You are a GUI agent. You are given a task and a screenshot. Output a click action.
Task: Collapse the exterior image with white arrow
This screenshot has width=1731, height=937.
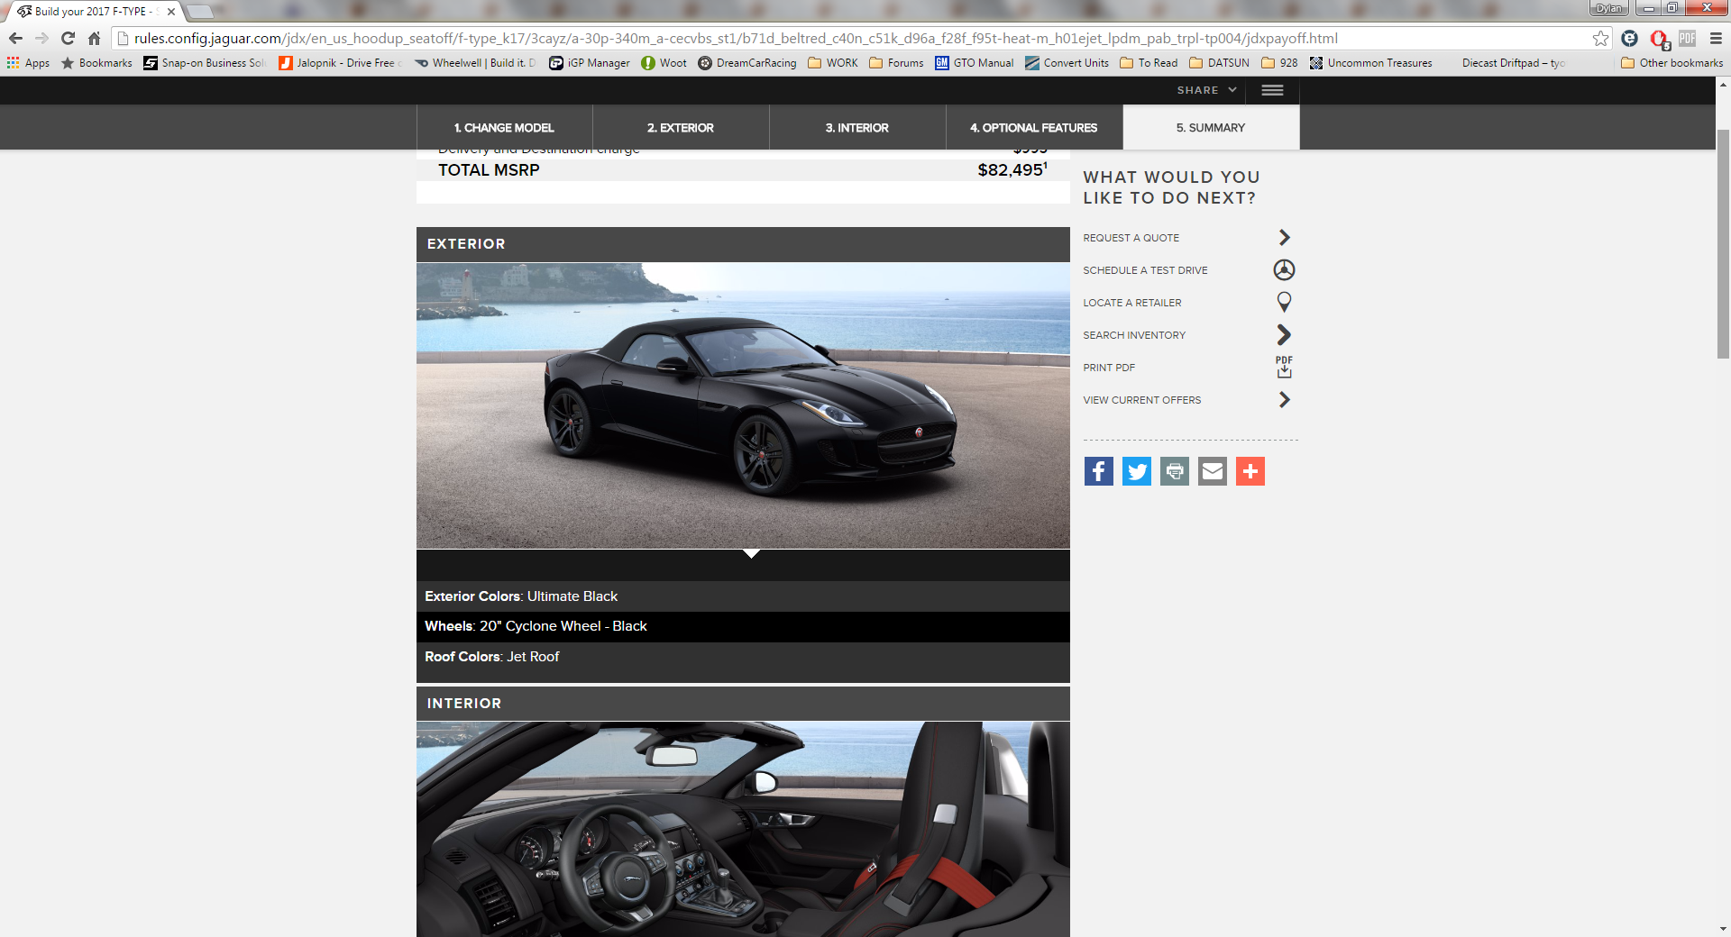point(751,554)
